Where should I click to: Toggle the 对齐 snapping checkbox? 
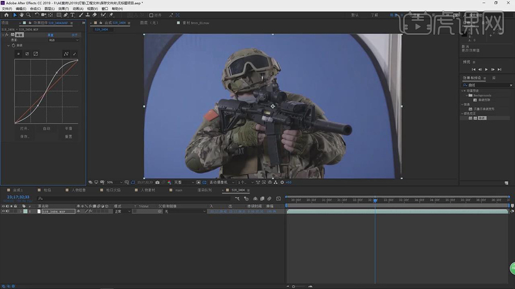pos(151,16)
